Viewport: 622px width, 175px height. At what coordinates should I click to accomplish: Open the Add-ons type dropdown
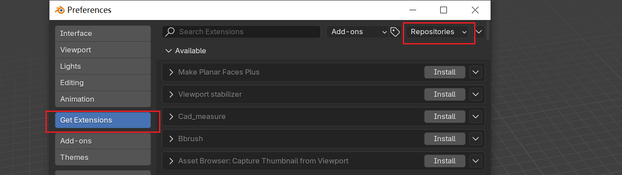pos(358,32)
